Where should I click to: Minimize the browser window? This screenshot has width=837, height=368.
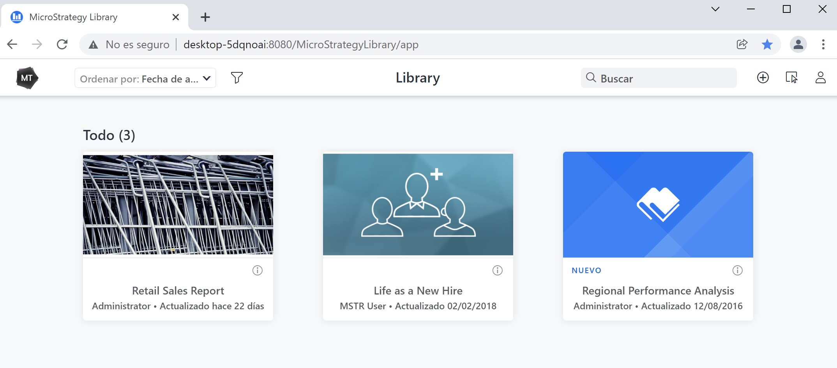(x=751, y=9)
